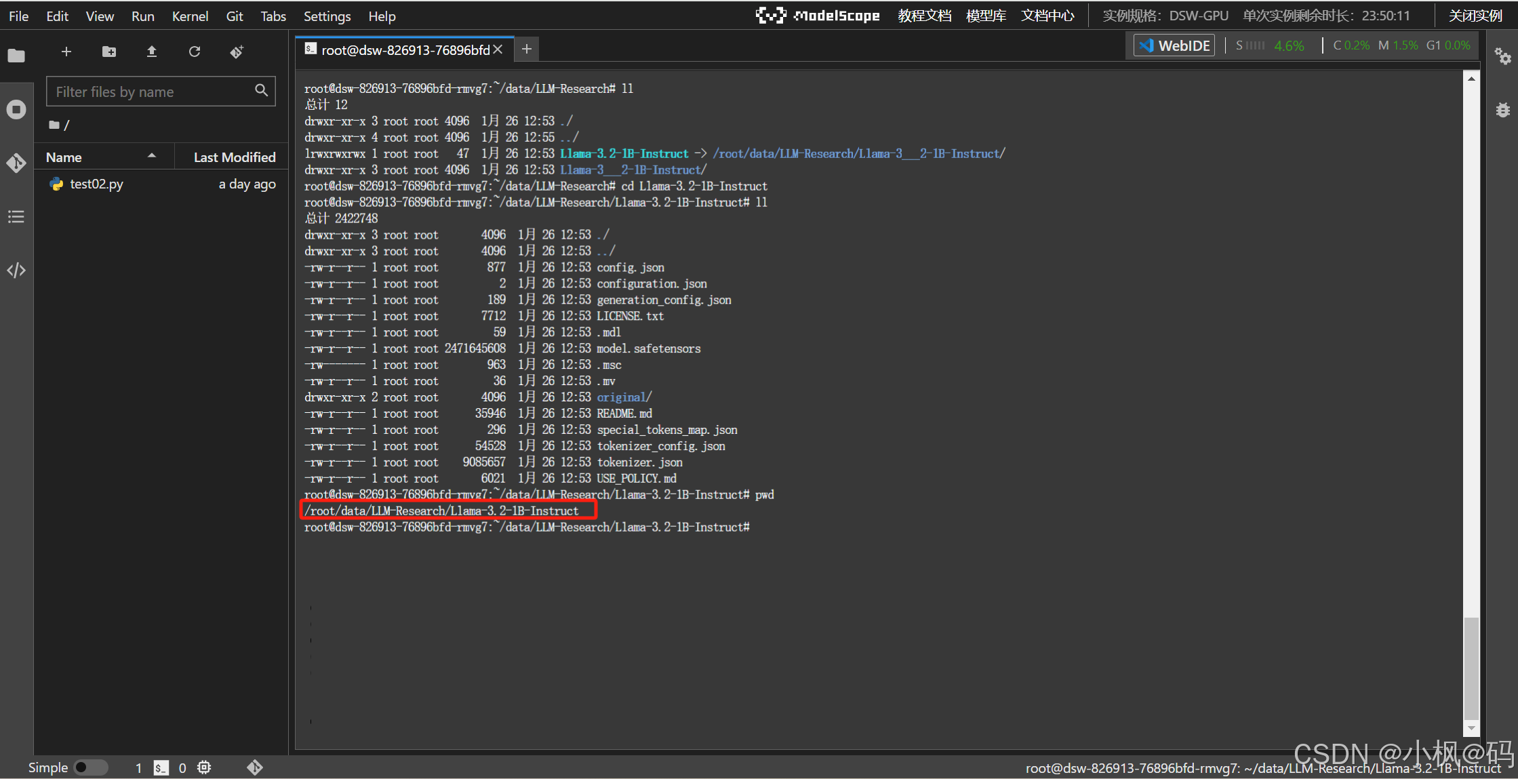
Task: Open running terminals and kernels panel
Action: (16, 109)
